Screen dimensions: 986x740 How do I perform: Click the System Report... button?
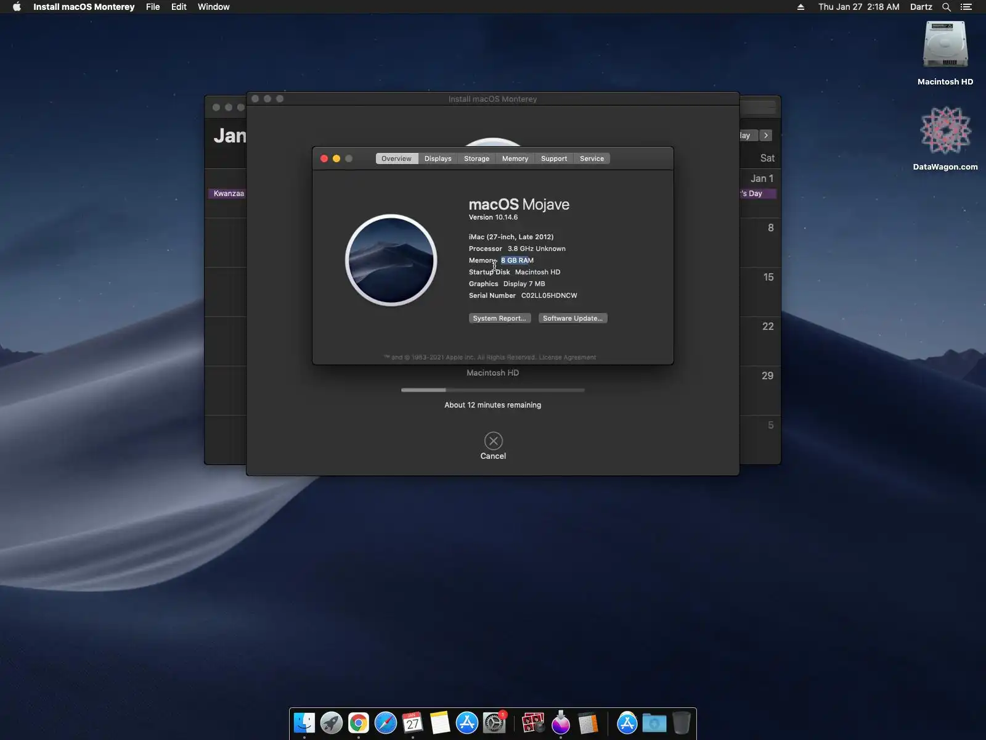pos(500,318)
